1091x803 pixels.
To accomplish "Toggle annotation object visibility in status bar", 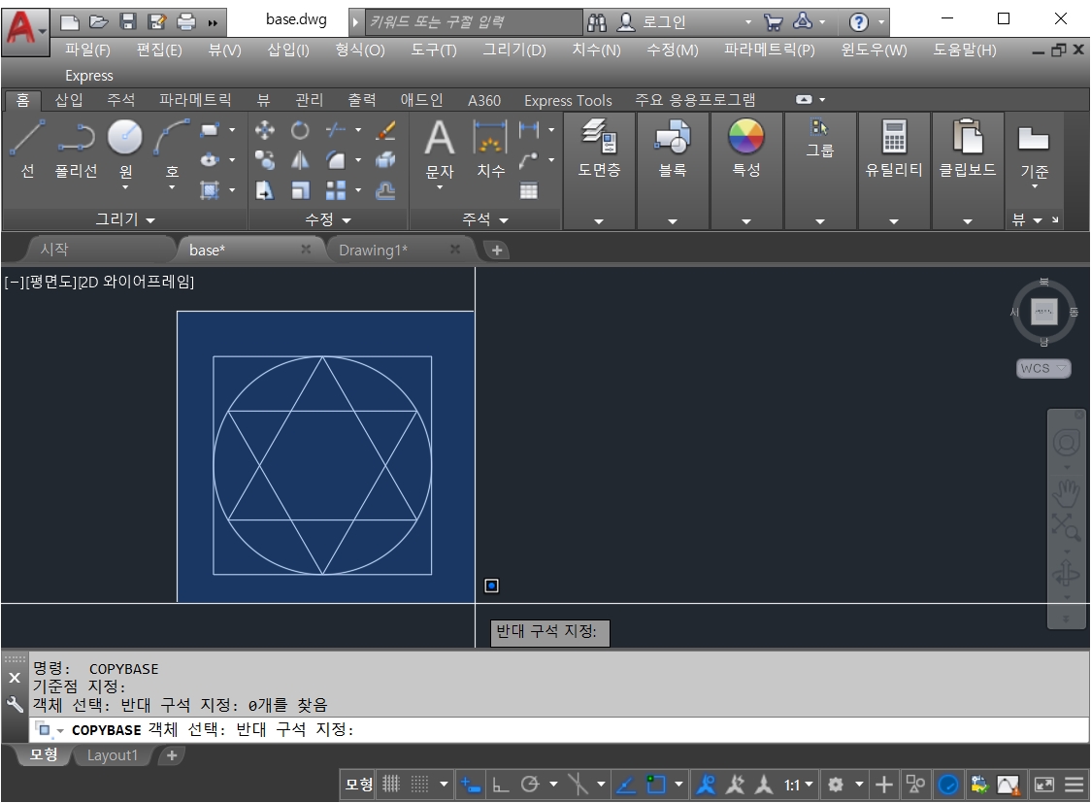I will [706, 785].
